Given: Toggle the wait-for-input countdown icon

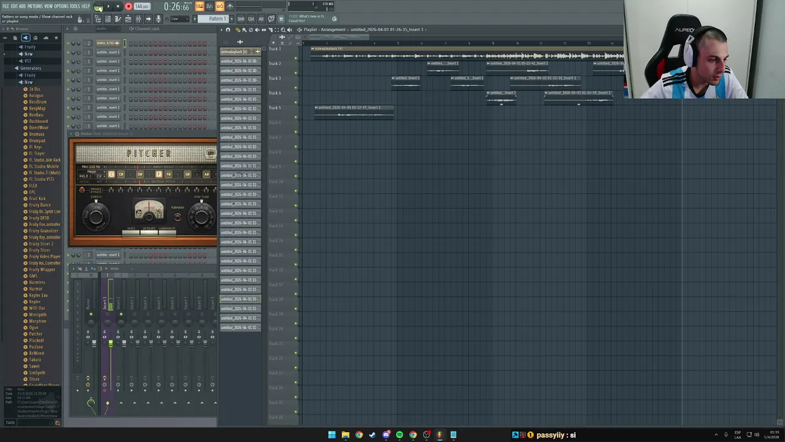Looking at the screenshot, I should tap(210, 7).
